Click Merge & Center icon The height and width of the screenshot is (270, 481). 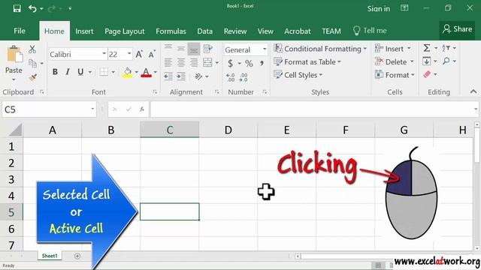point(207,62)
